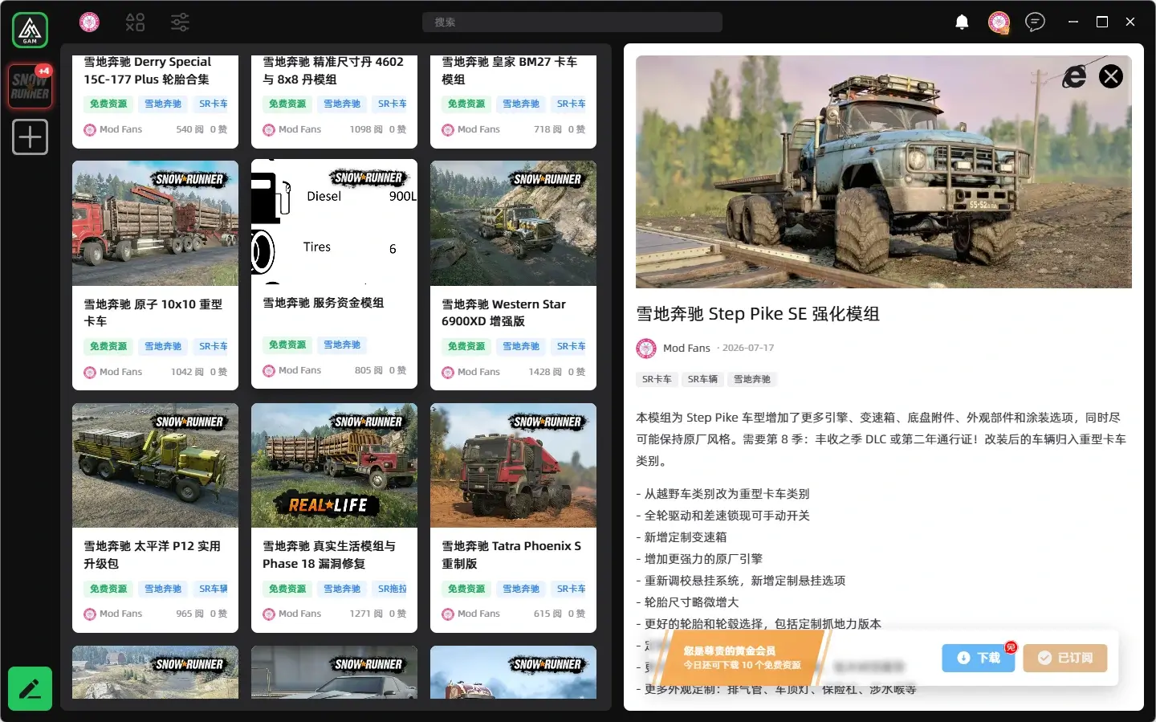
Task: Click 免费资源 tag on Tatra Phoenix card
Action: click(x=466, y=589)
